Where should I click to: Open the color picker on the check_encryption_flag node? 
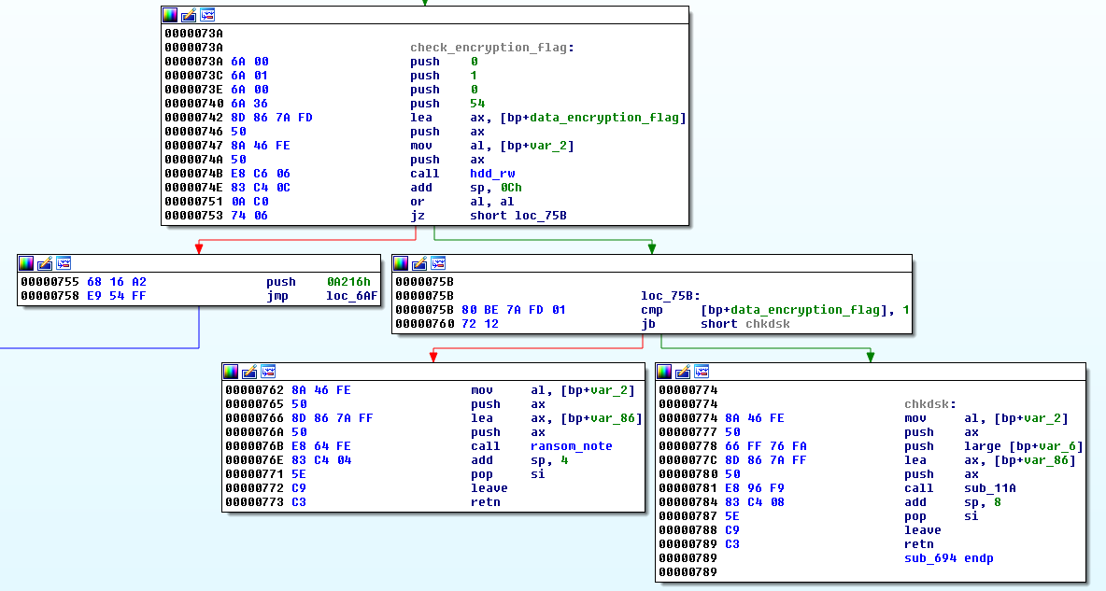click(x=169, y=14)
